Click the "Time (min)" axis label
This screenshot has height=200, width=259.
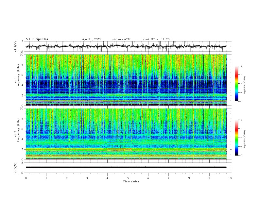click(131, 181)
